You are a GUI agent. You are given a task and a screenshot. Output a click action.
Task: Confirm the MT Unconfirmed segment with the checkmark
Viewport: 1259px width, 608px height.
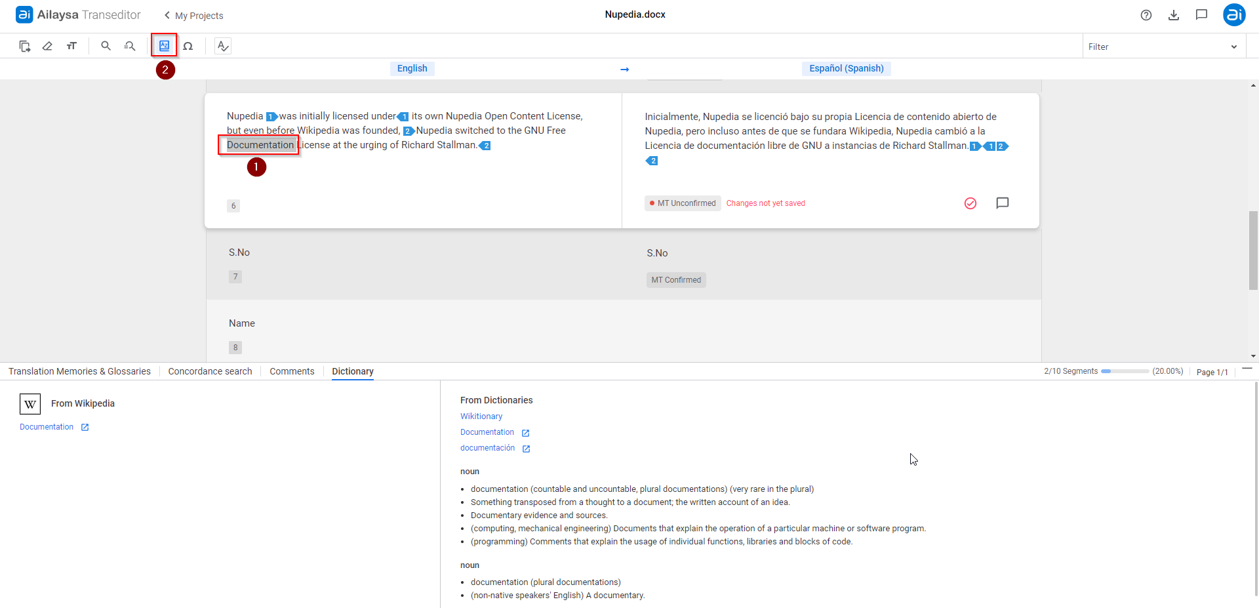[970, 203]
